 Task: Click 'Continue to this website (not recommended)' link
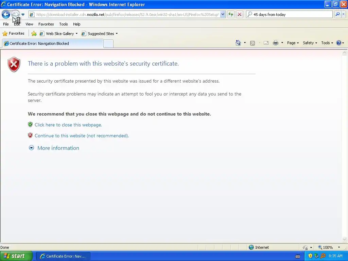click(x=82, y=136)
